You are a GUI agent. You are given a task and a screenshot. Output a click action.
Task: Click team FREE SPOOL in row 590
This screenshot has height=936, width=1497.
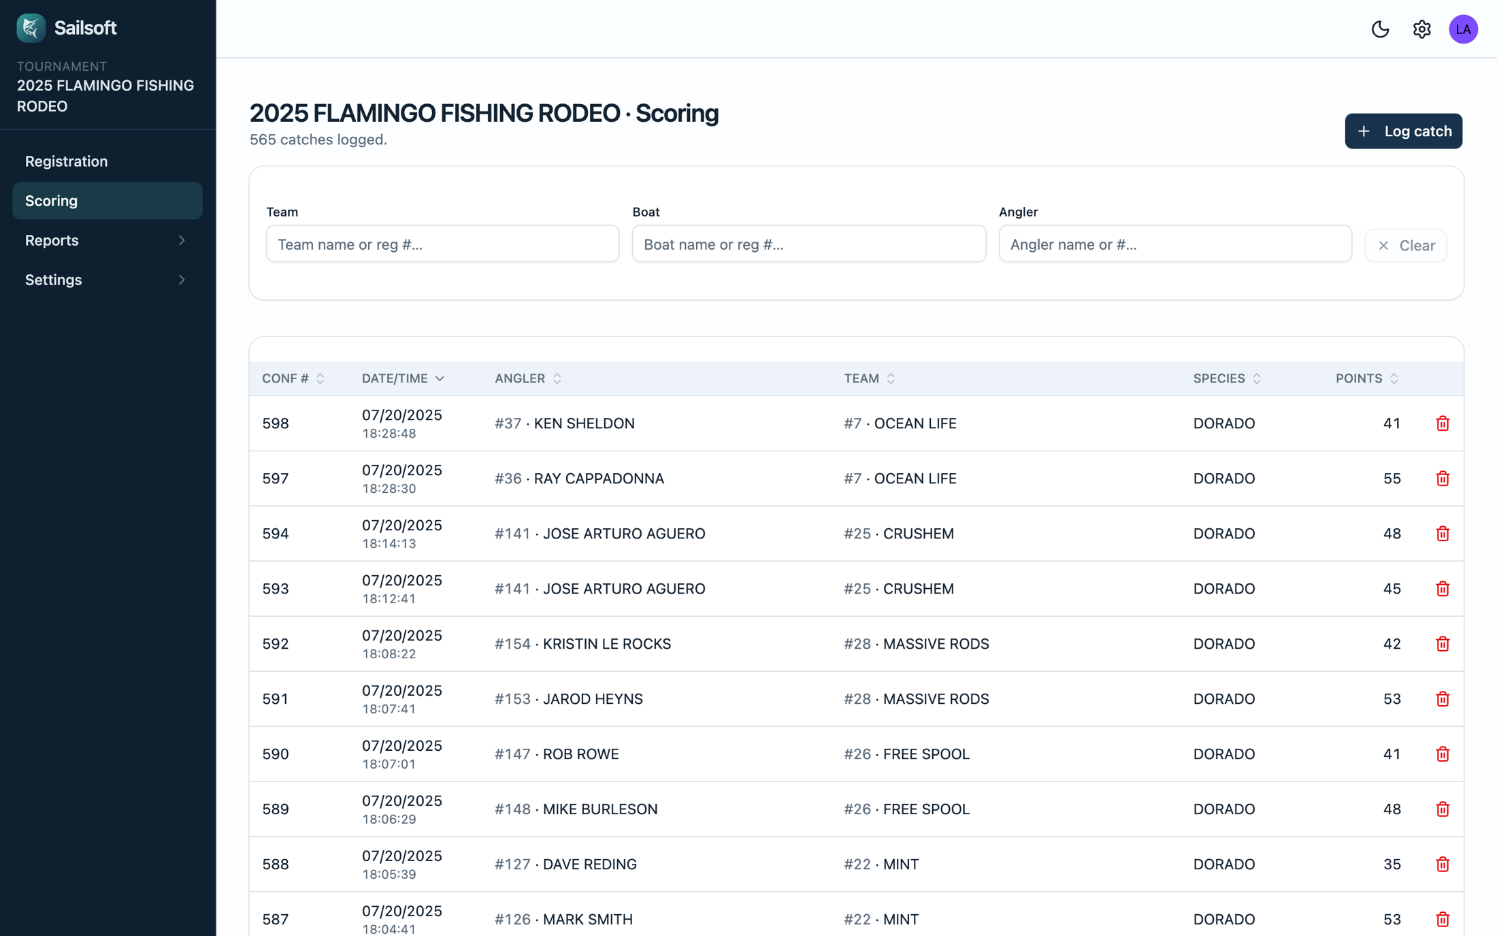coord(906,754)
